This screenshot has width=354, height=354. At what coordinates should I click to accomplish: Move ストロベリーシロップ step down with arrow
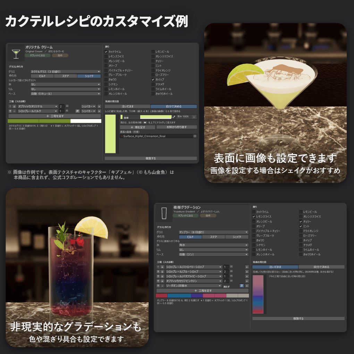click(162, 267)
